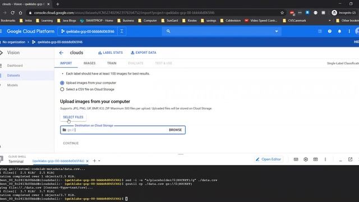Go back with the arrow beside clouds
Viewport: 359px width, 202px height.
(x=61, y=53)
